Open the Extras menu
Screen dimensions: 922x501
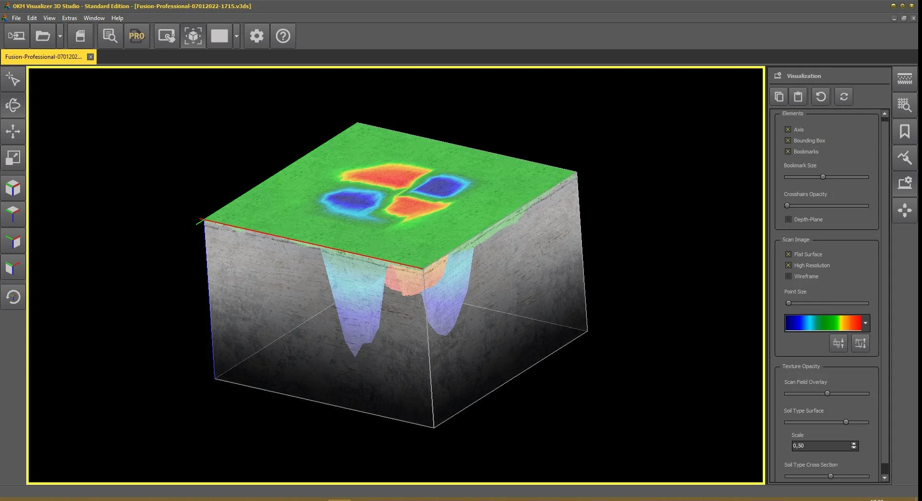click(x=69, y=18)
